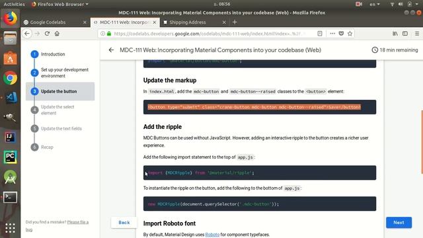The height and width of the screenshot is (238, 423).
Task: Click the 18 min remaining indicator
Action: tap(395, 50)
